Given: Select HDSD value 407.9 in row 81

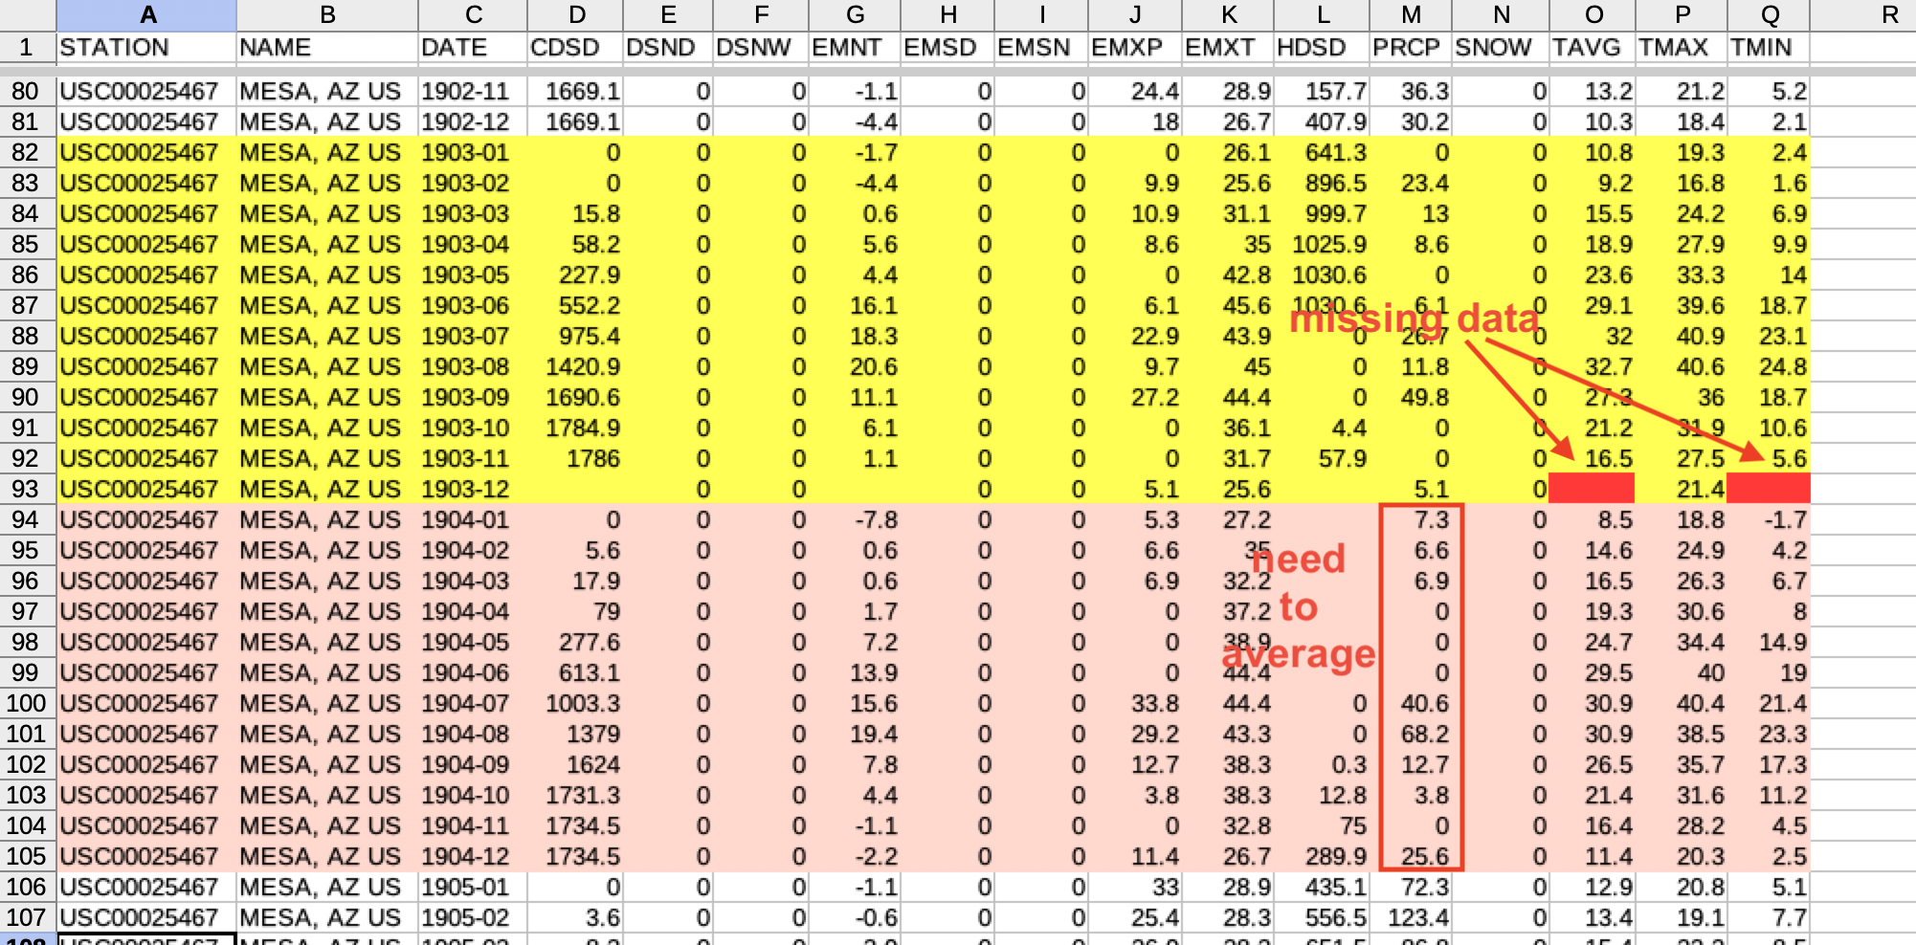Looking at the screenshot, I should (x=1322, y=121).
